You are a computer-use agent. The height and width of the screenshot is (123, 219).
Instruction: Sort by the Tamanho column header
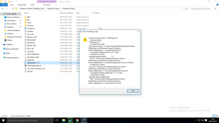96,13
